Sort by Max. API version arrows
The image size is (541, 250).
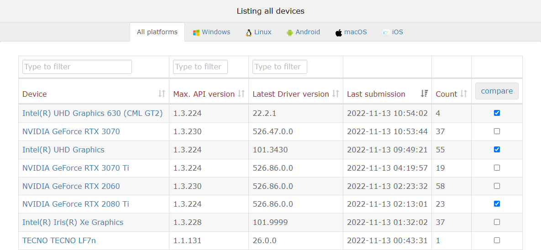point(241,94)
